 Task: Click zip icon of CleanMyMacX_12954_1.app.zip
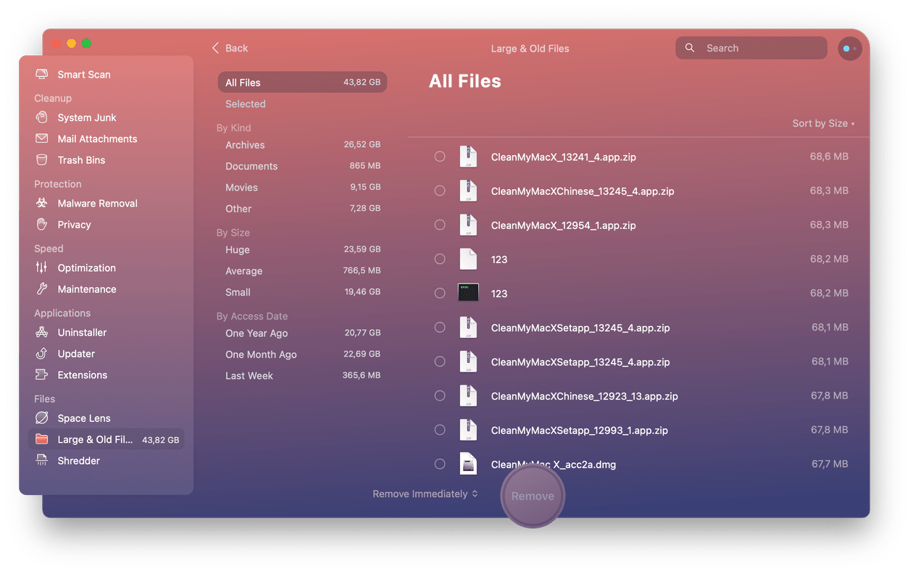pyautogui.click(x=468, y=225)
